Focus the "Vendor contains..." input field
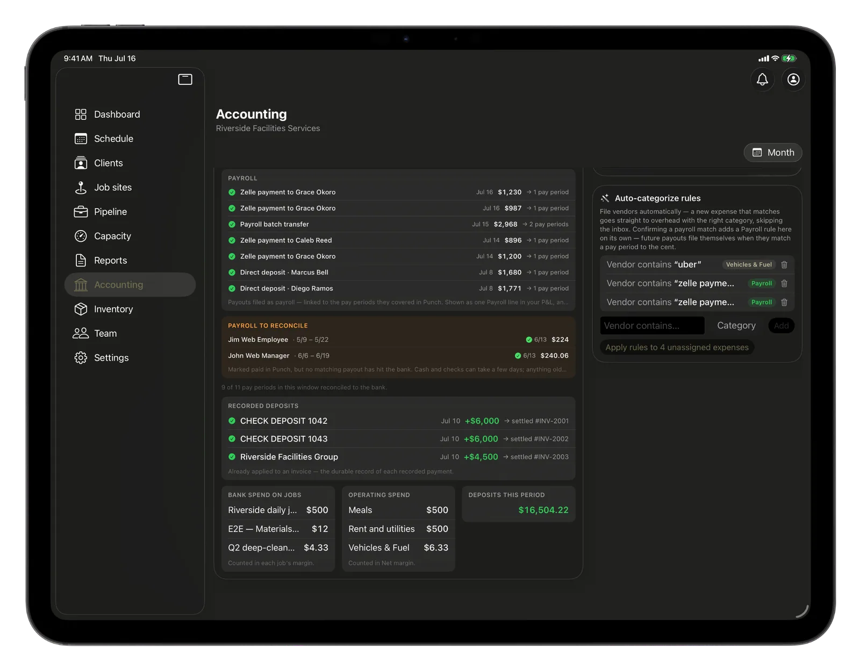 click(x=652, y=326)
